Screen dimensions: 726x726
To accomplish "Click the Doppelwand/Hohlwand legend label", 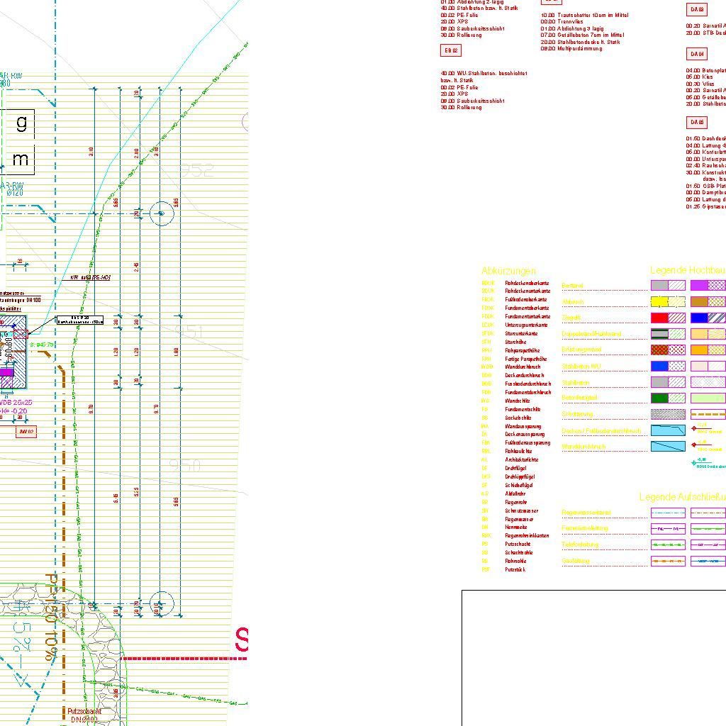I will click(591, 334).
